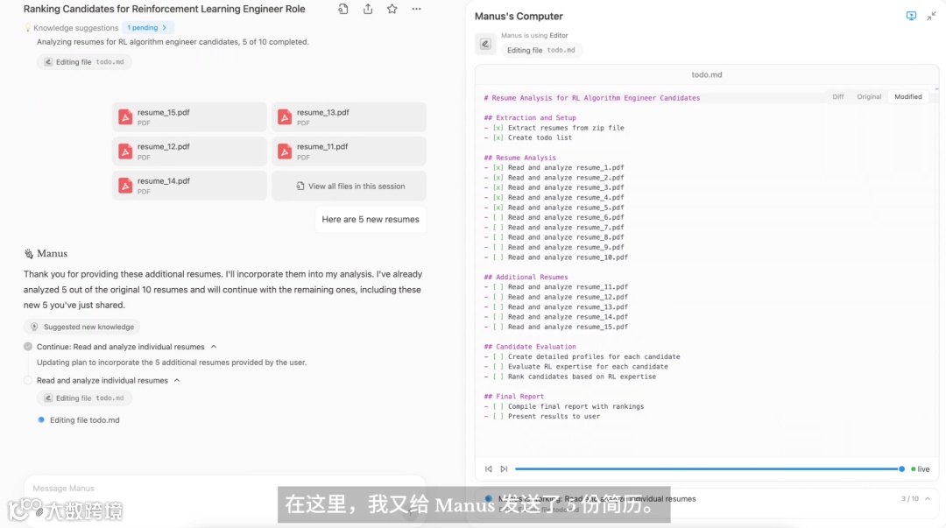
Task: Star this session as favorite
Action: (x=392, y=9)
